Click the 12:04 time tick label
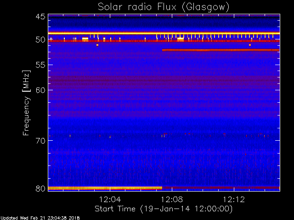This screenshot has height=220, width=294. click(110, 199)
